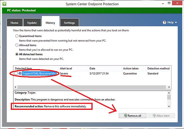This screenshot has width=184, height=129.
Task: Click the threat icon beside Trojan:HTML/Brocoiner!rfn
Action: point(20,73)
